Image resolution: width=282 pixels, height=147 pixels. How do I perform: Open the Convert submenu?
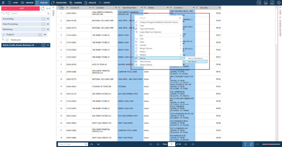pos(159,45)
